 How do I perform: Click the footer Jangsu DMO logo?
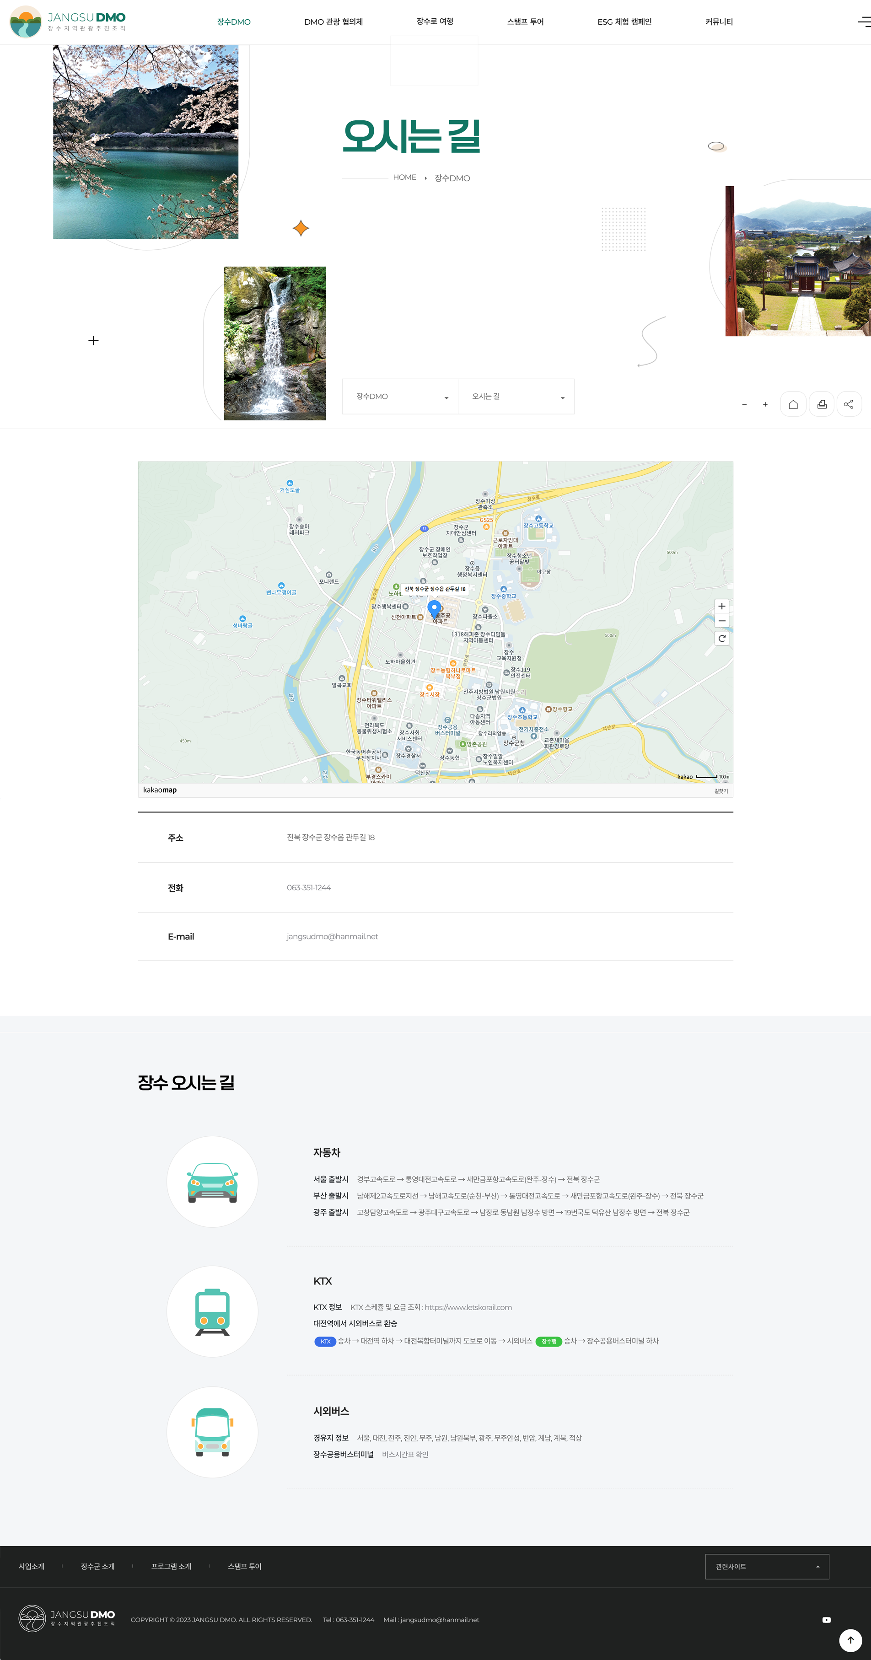click(67, 1618)
